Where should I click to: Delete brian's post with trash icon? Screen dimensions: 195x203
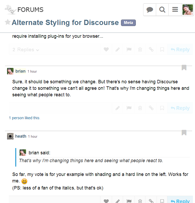pyautogui.click(x=140, y=108)
